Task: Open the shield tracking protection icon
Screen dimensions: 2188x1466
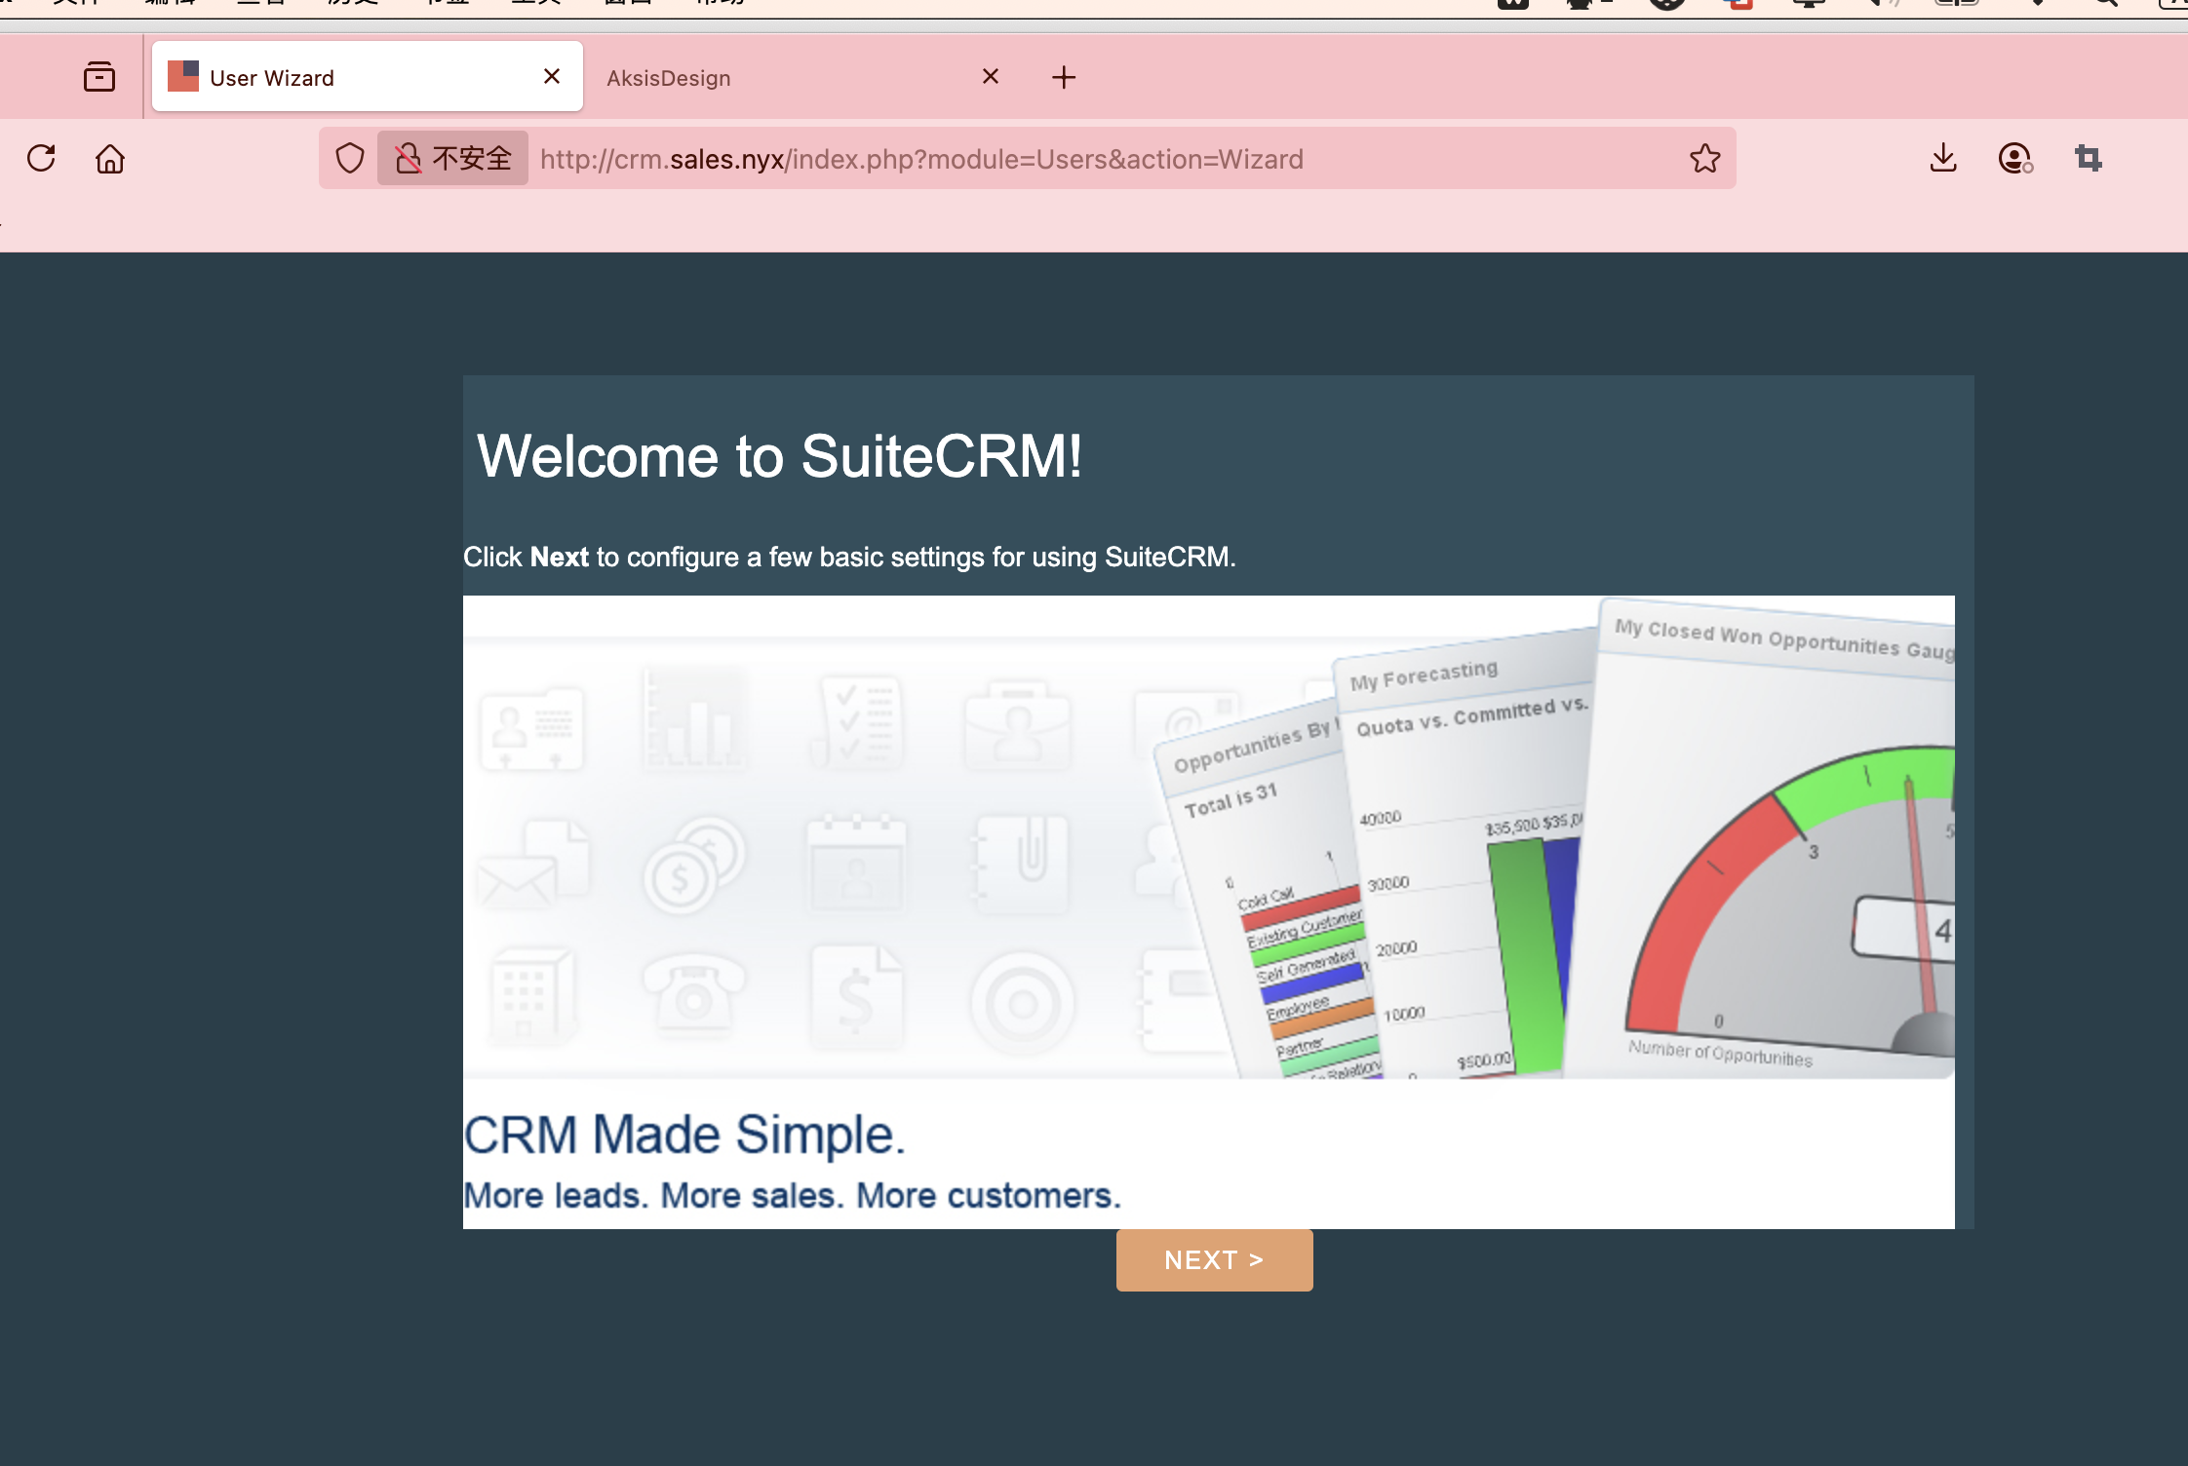Action: point(349,158)
